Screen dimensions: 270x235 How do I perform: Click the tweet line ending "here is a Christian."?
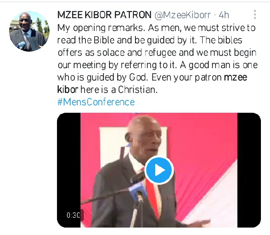click(x=107, y=90)
